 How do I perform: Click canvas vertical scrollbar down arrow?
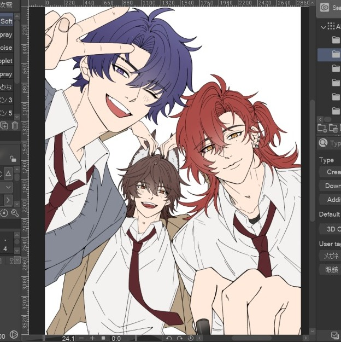[x=312, y=331]
